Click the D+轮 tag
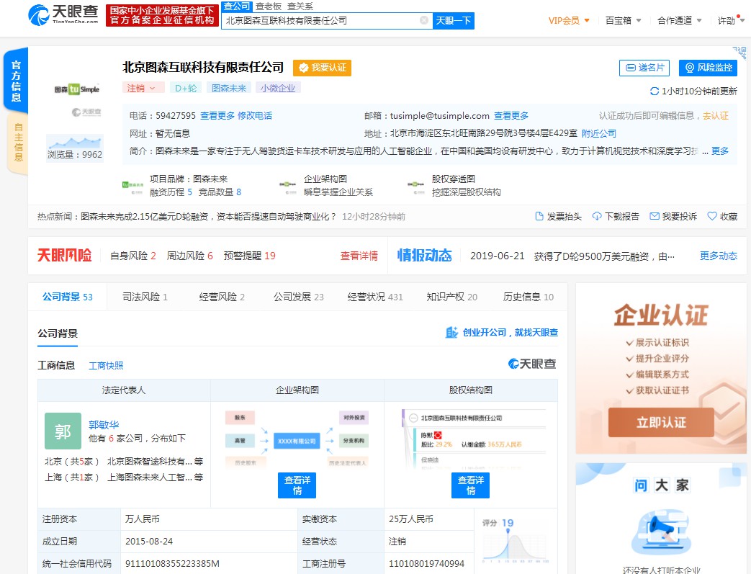 coord(186,88)
